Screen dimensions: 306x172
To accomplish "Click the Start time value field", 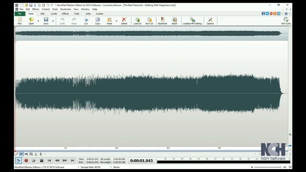I will pyautogui.click(x=92, y=159).
